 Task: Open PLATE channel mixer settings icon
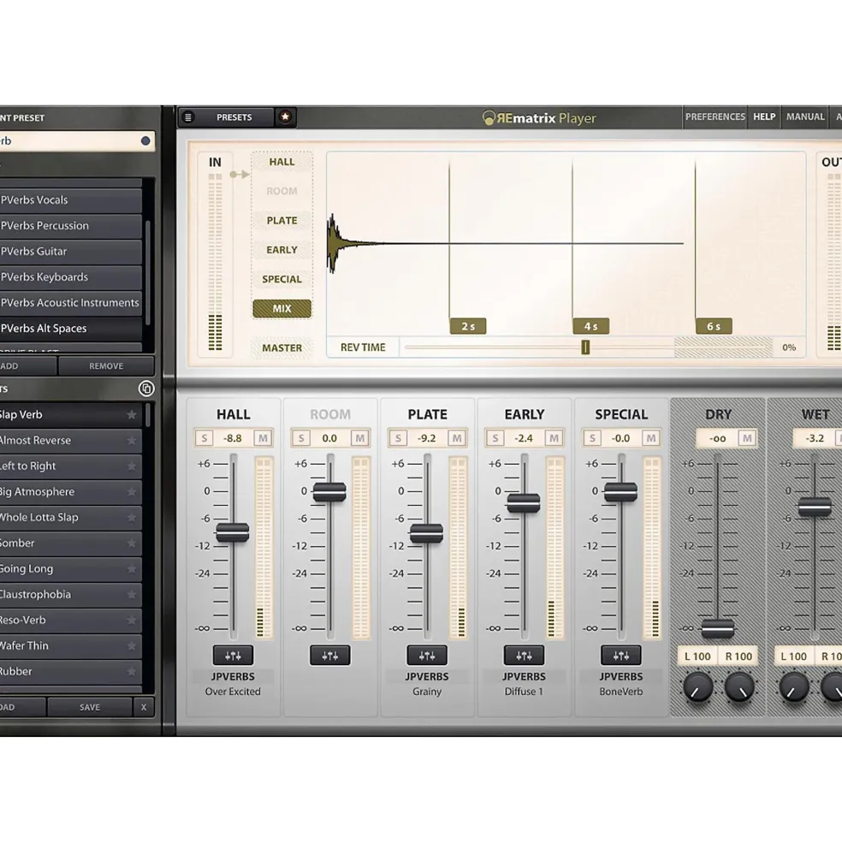coord(427,656)
